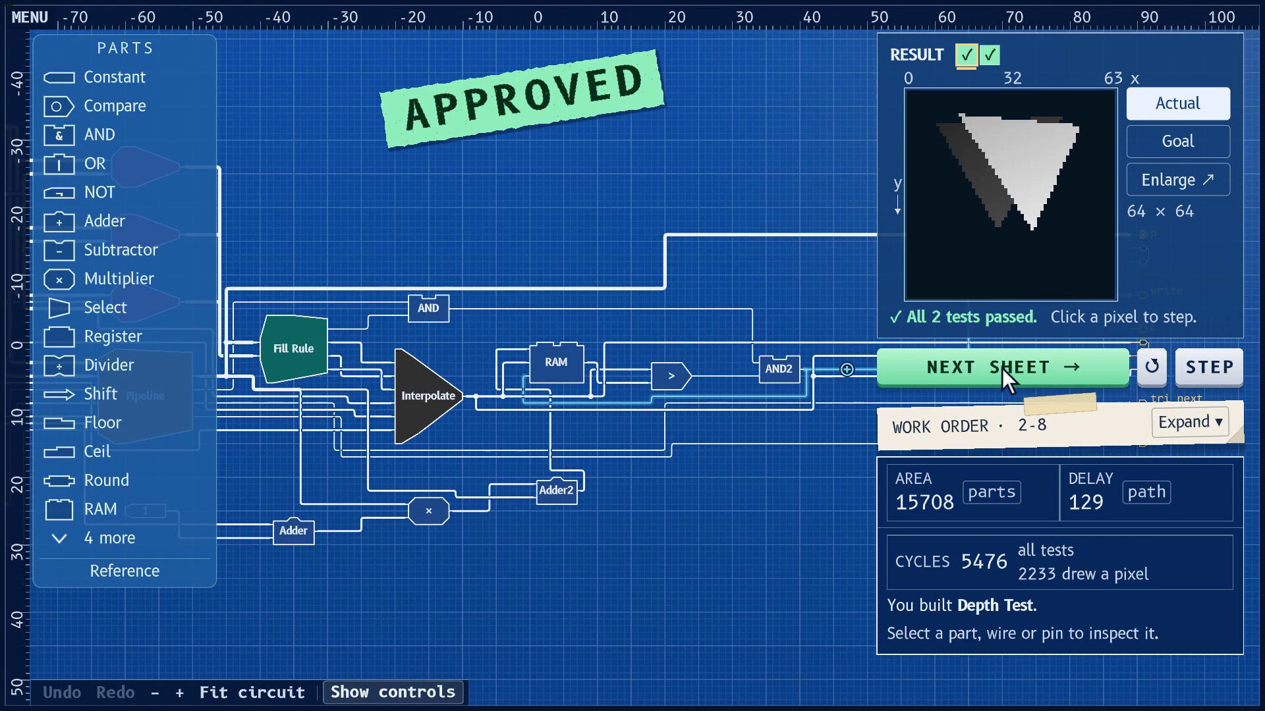
Task: Select the RAM block in the circuit
Action: click(556, 363)
